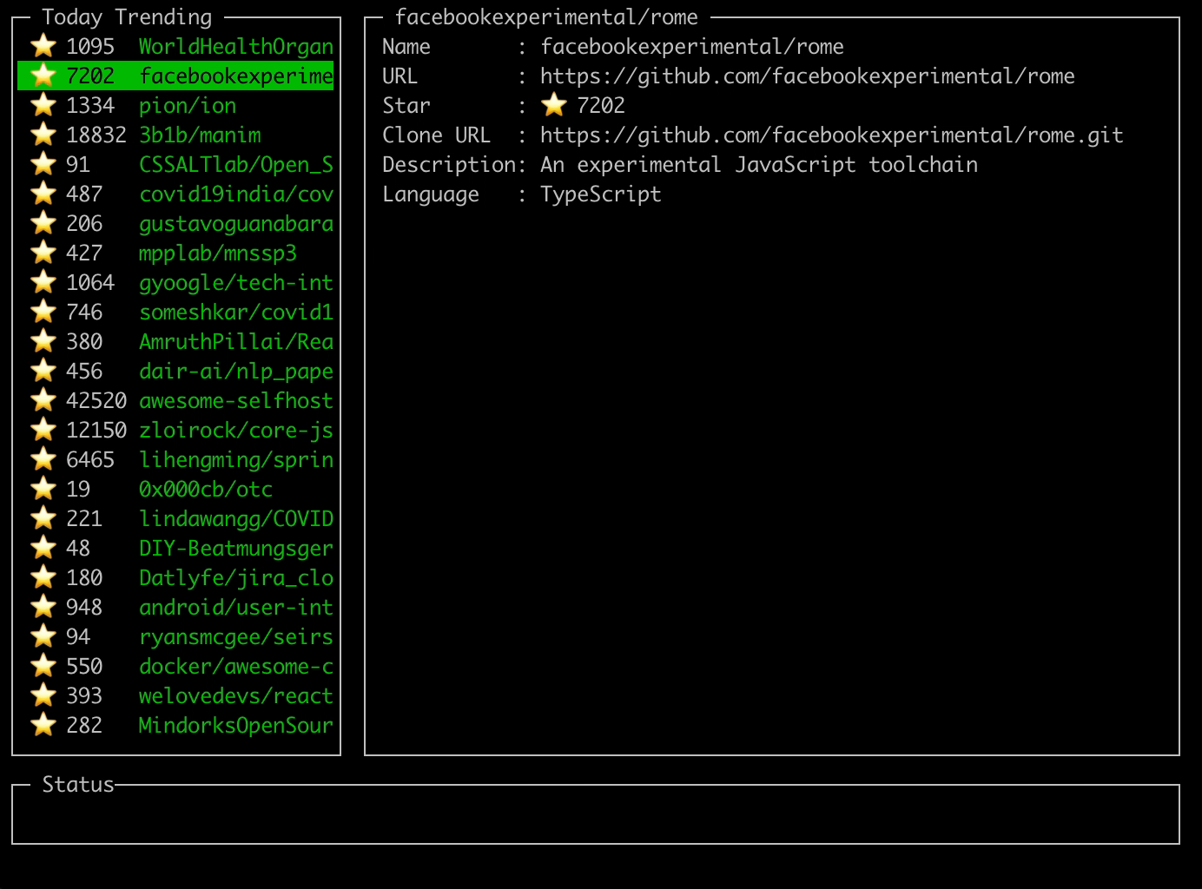The width and height of the screenshot is (1202, 889).
Task: Select AmruthPillai/Rea repository
Action: click(175, 341)
